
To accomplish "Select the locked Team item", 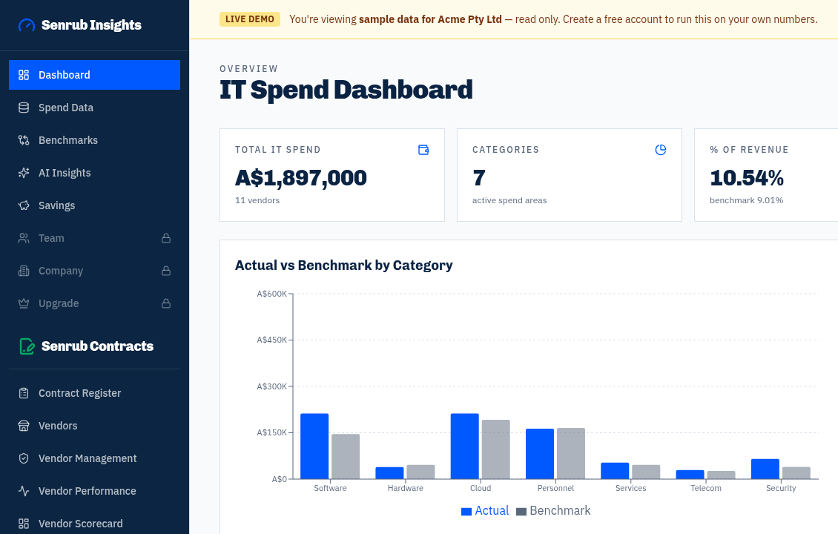I will [95, 238].
